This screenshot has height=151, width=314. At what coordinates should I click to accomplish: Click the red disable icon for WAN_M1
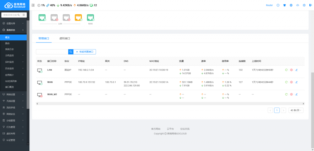pos(291,94)
